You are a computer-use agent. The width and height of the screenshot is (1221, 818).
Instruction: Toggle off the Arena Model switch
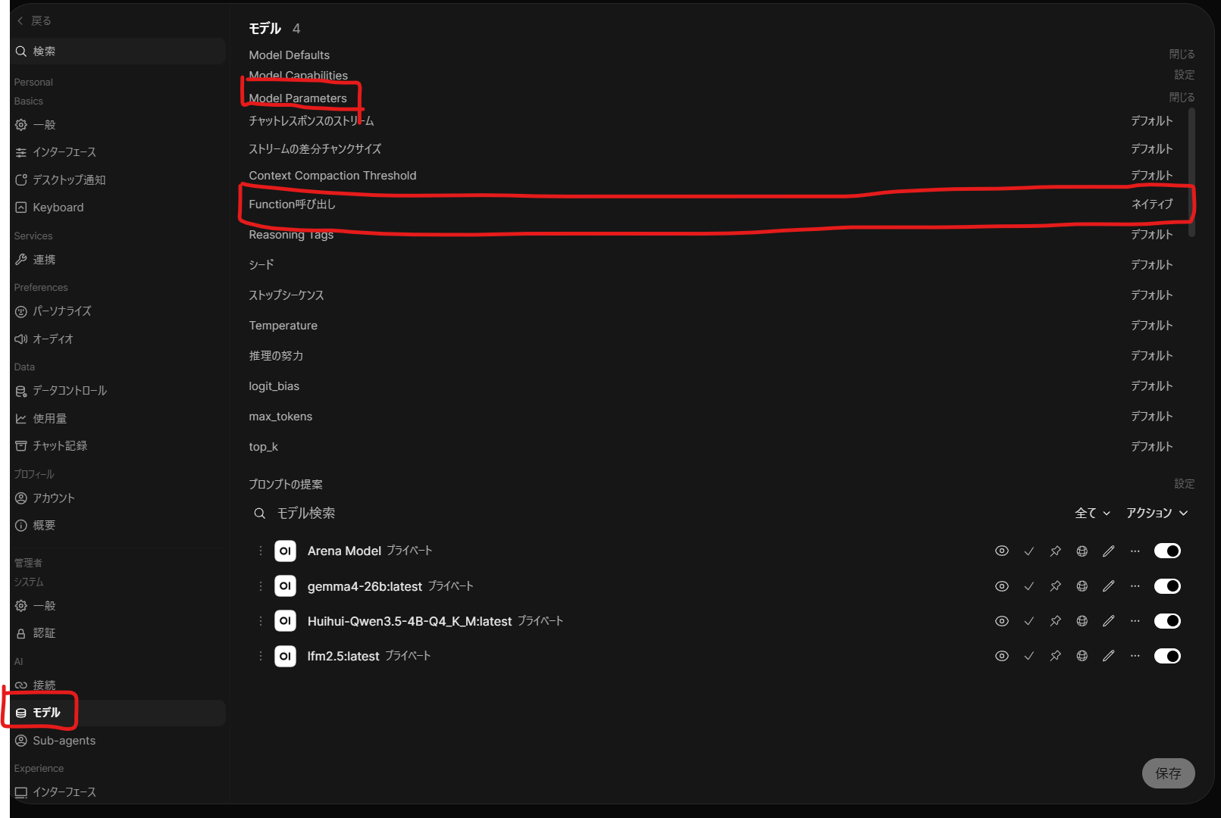[1167, 551]
